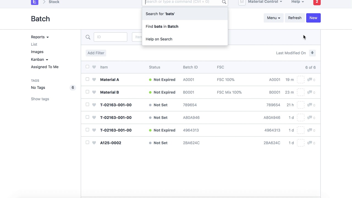352x198 pixels.
Task: Click the New batch button
Action: click(x=313, y=18)
